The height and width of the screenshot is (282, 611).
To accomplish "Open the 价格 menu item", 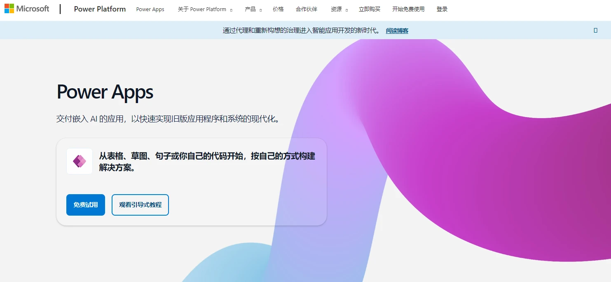I will 278,9.
